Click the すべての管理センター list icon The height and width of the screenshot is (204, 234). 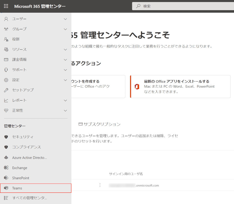[6, 198]
